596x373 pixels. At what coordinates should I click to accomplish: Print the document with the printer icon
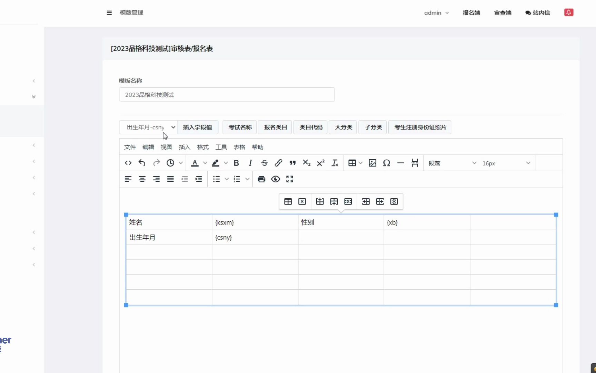tap(261, 179)
